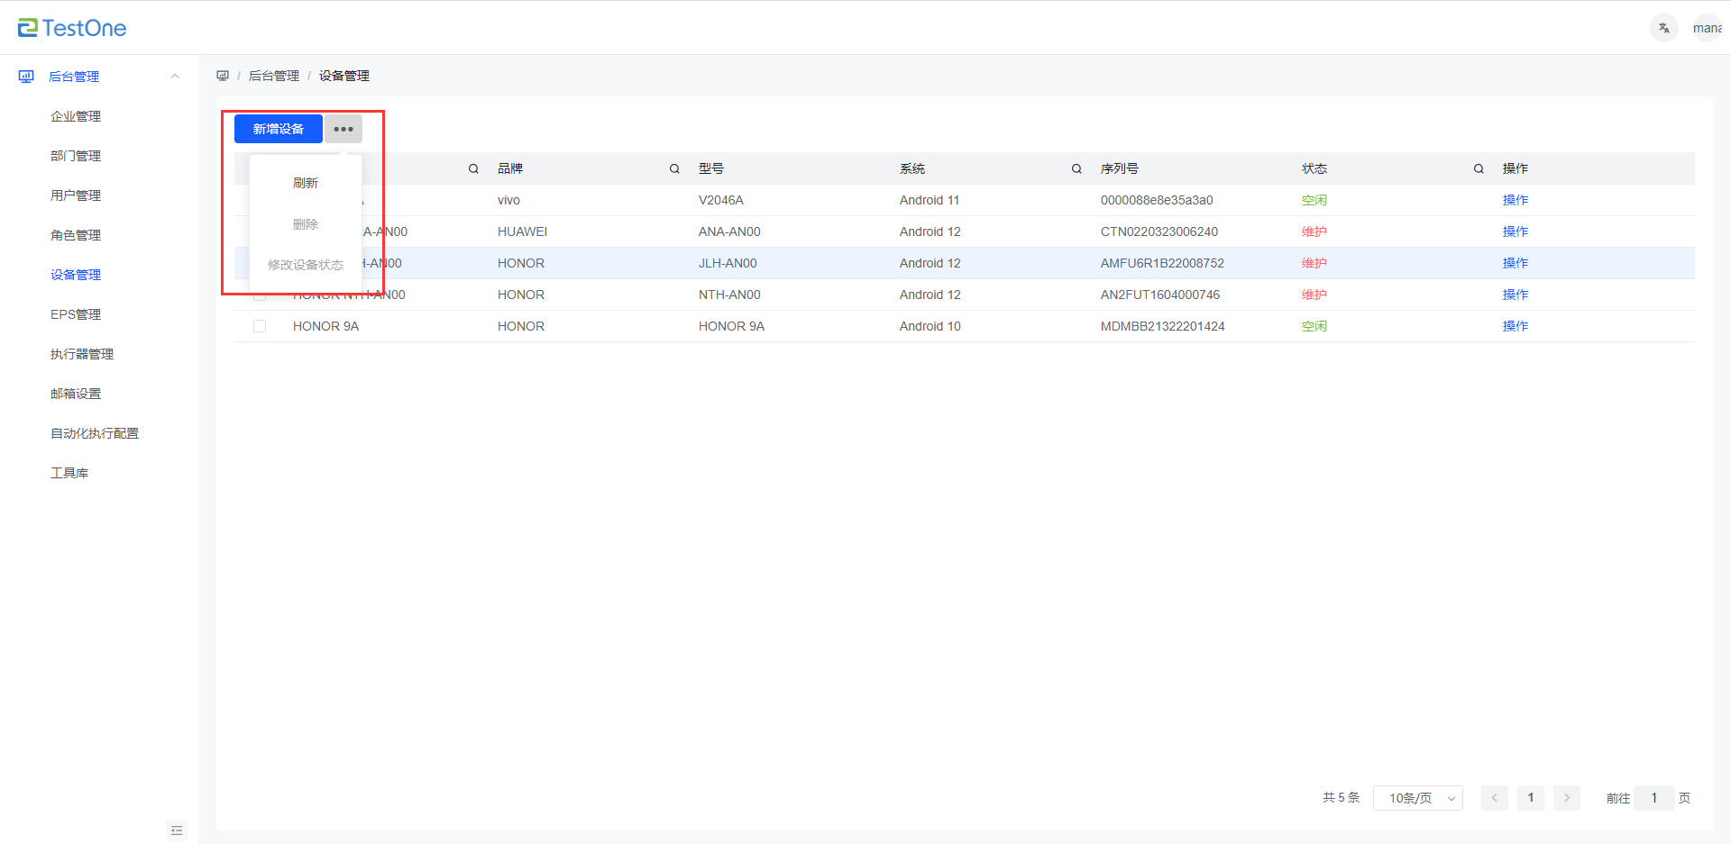Viewport: 1731px width, 844px height.
Task: Open 执行器管理 in the sidebar
Action: (82, 354)
